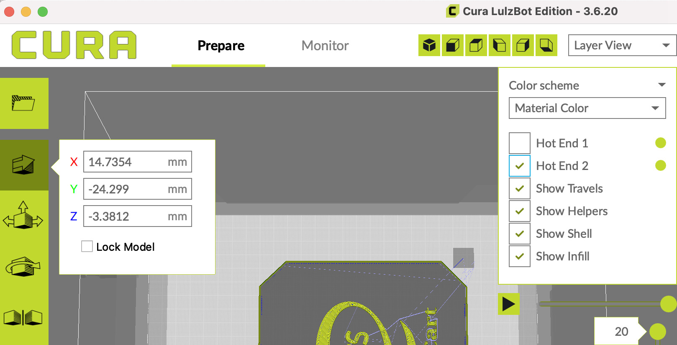Disable the Show Travels checkbox
Image resolution: width=677 pixels, height=345 pixels.
[x=520, y=188]
